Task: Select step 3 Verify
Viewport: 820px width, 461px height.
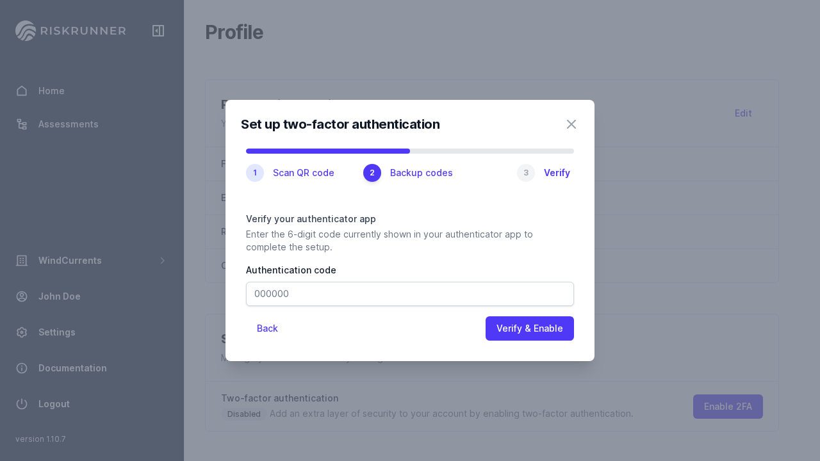Action: coord(544,173)
